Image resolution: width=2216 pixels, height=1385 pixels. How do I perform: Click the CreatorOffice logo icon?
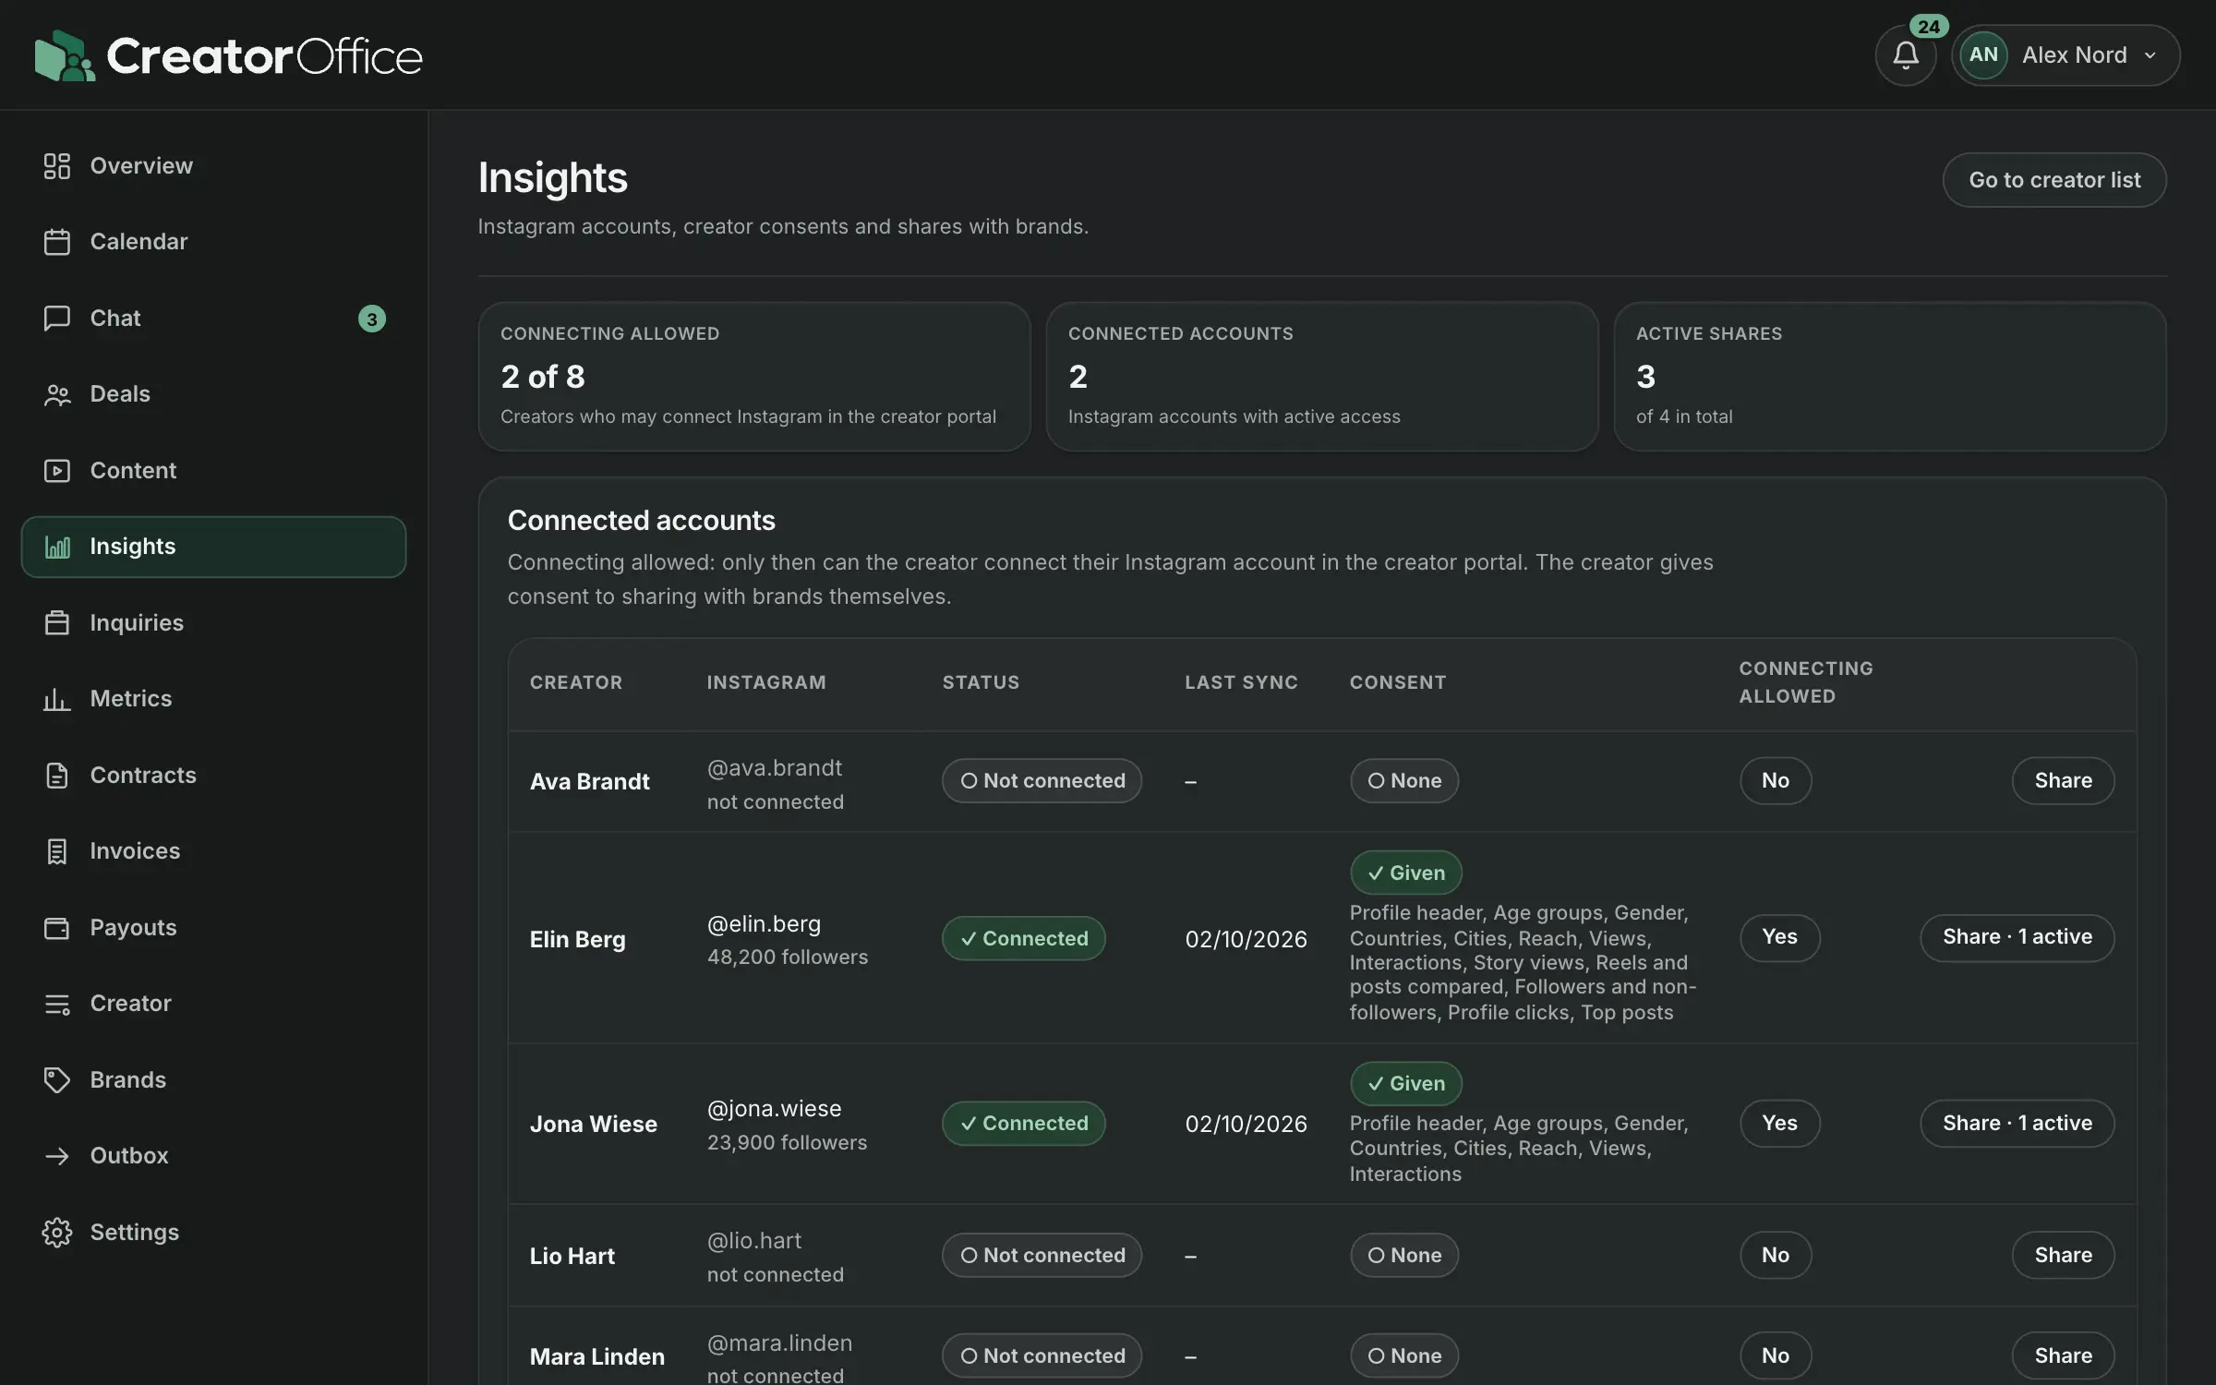pyautogui.click(x=65, y=55)
